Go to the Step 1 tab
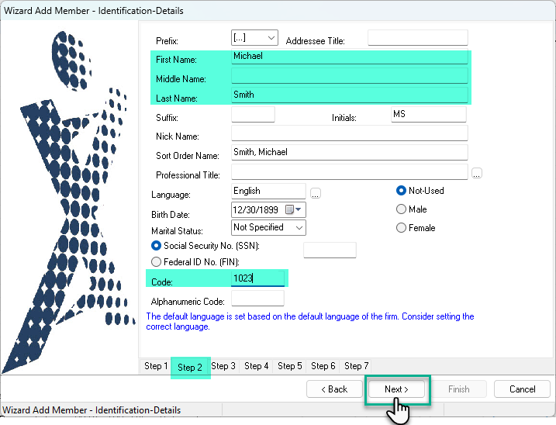 pyautogui.click(x=156, y=366)
